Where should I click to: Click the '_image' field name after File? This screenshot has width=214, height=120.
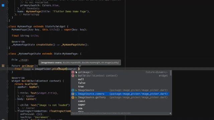point(23,60)
